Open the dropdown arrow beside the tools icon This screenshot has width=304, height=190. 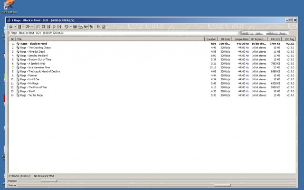click(x=32, y=27)
